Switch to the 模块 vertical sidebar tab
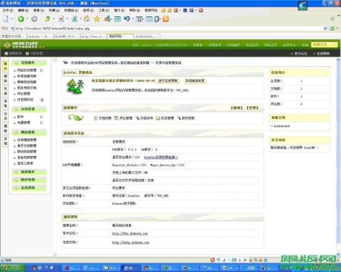 coord(5,78)
